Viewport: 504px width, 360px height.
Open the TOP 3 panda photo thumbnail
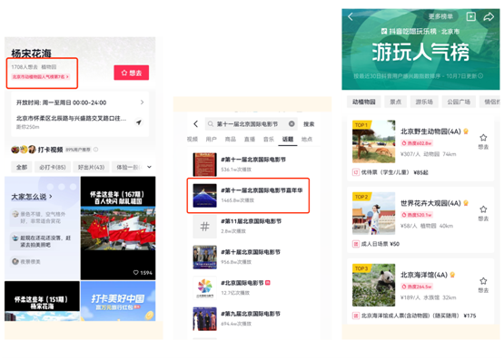point(373,285)
